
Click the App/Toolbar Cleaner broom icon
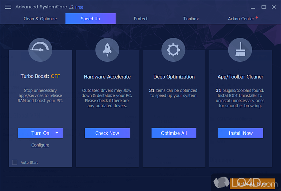click(x=240, y=50)
